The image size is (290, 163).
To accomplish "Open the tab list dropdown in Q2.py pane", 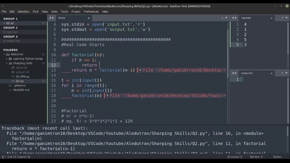I will tap(226, 18).
